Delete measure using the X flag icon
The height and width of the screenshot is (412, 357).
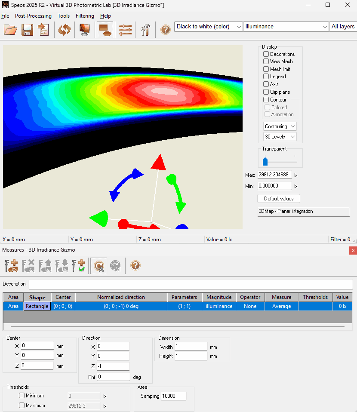28,266
